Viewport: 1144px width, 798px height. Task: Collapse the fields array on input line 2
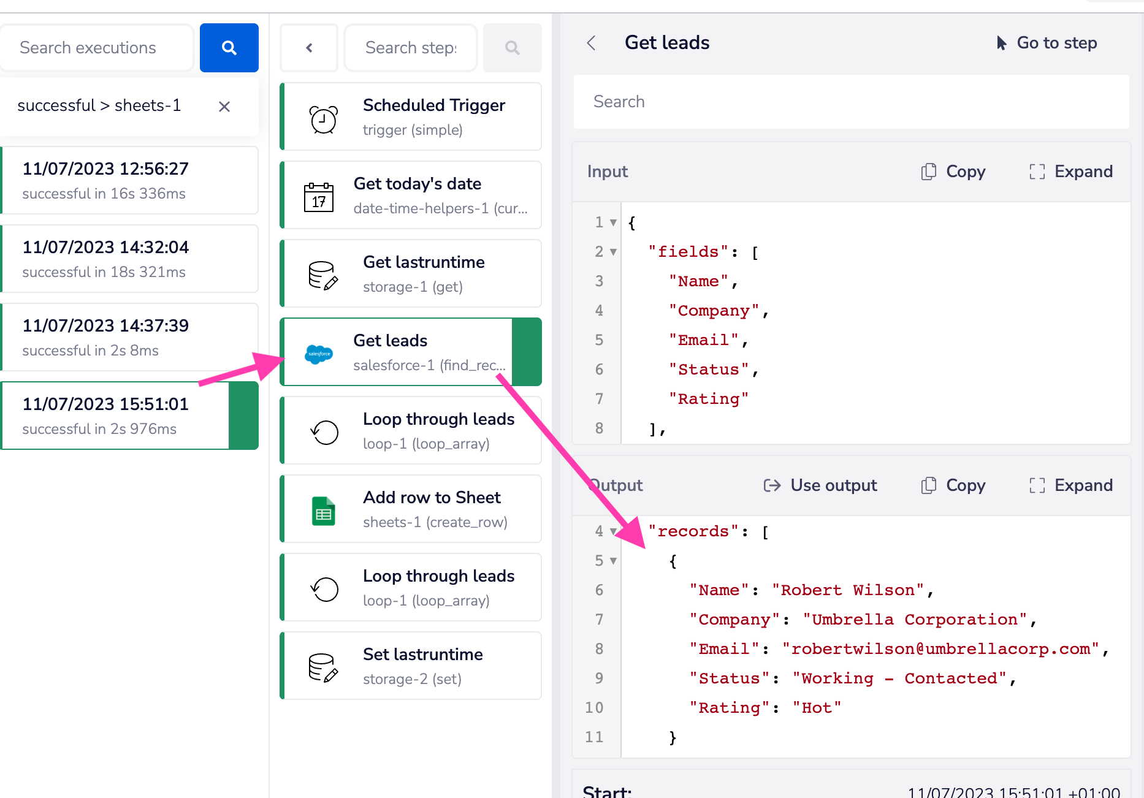(x=612, y=252)
